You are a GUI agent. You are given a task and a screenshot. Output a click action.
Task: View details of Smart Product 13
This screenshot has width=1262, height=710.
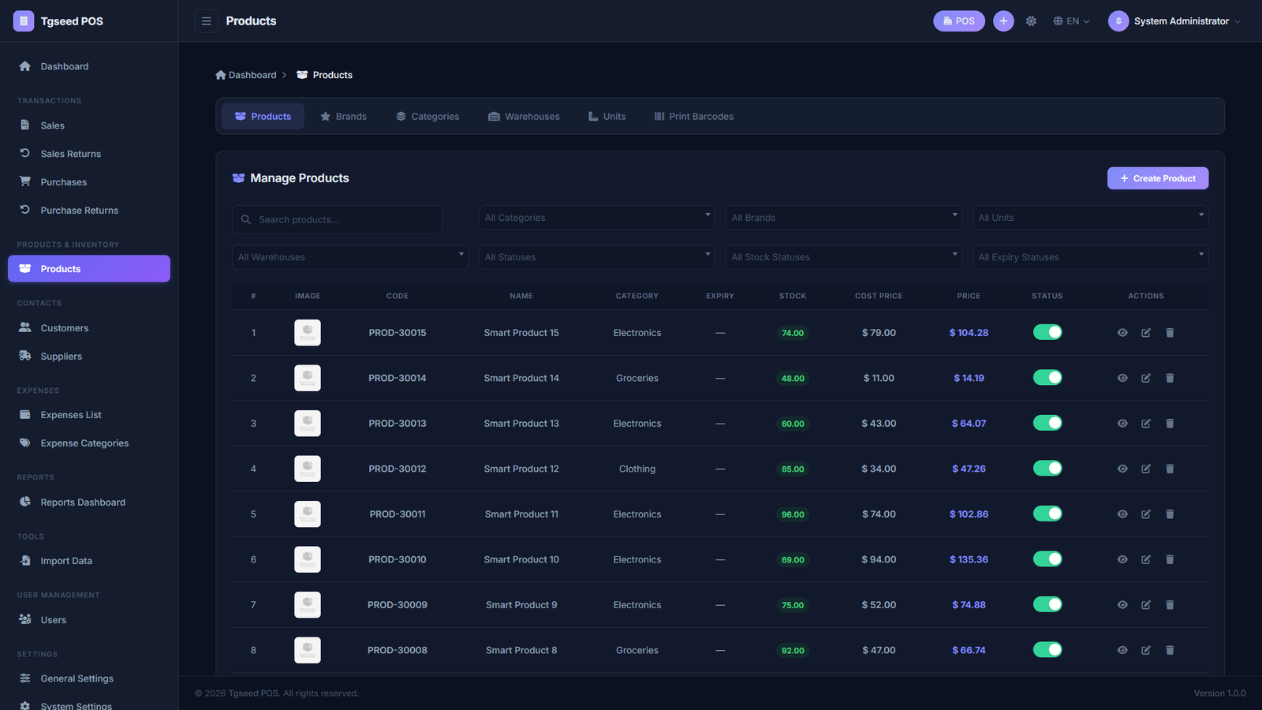[x=1122, y=424]
